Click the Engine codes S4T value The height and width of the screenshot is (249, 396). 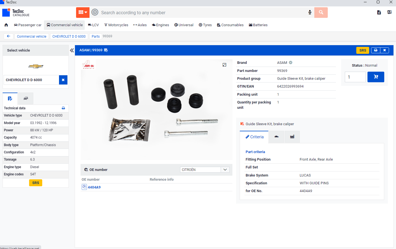[x=33, y=174]
